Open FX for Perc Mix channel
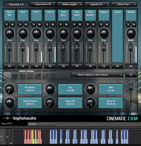This screenshot has height=146, width=141. [9, 66]
